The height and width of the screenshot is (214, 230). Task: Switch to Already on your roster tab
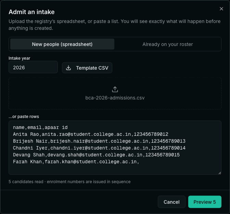pyautogui.click(x=167, y=44)
